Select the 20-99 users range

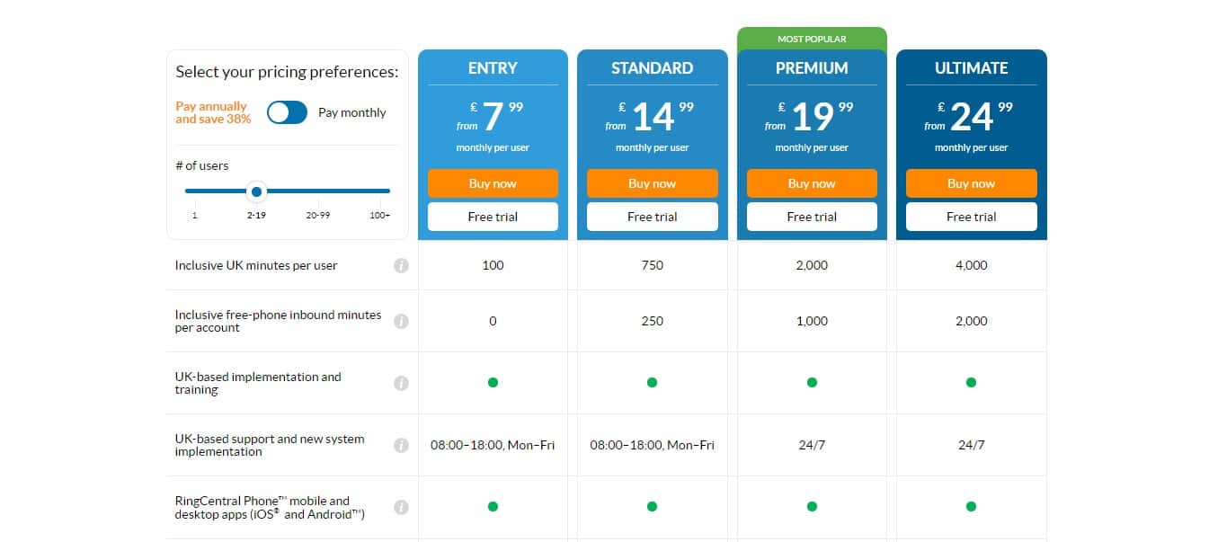317,215
